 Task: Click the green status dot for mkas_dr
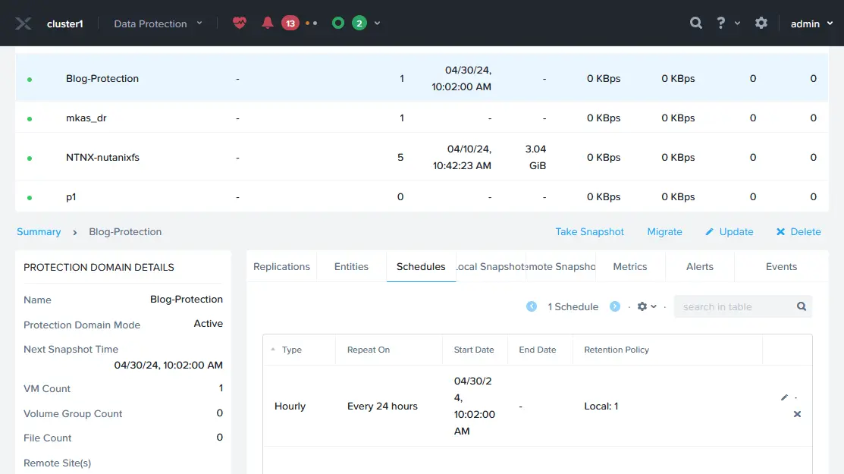(x=30, y=119)
